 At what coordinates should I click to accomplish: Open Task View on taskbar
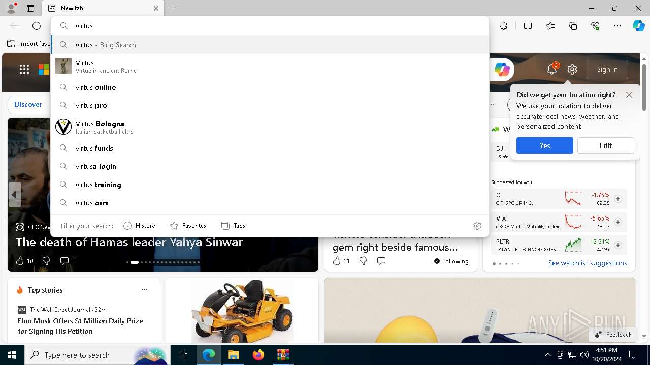pyautogui.click(x=183, y=355)
